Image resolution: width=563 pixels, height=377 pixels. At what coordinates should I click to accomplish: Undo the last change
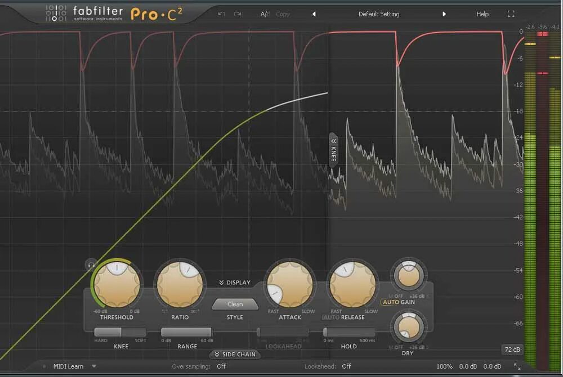tap(221, 14)
